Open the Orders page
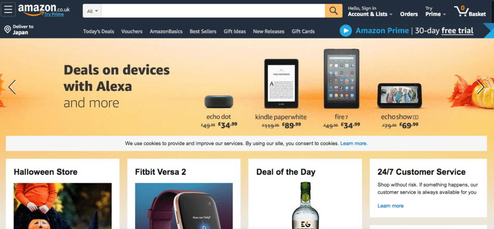This screenshot has width=494, height=229. click(x=409, y=14)
